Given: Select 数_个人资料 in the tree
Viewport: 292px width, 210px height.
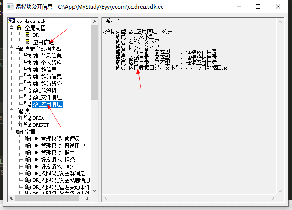Looking at the screenshot, I should 47,63.
